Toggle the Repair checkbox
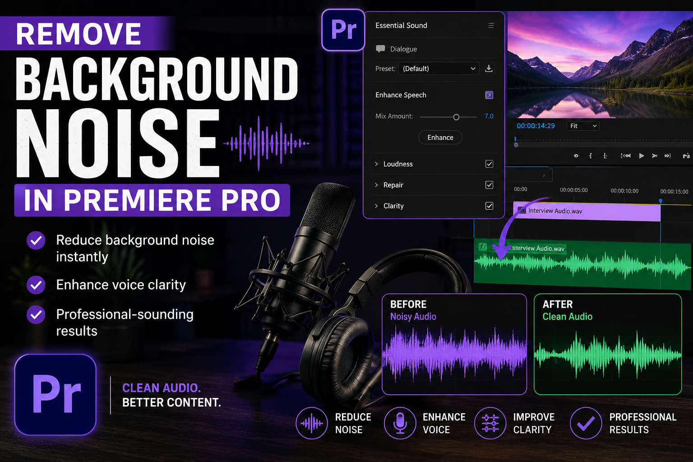 [x=489, y=185]
